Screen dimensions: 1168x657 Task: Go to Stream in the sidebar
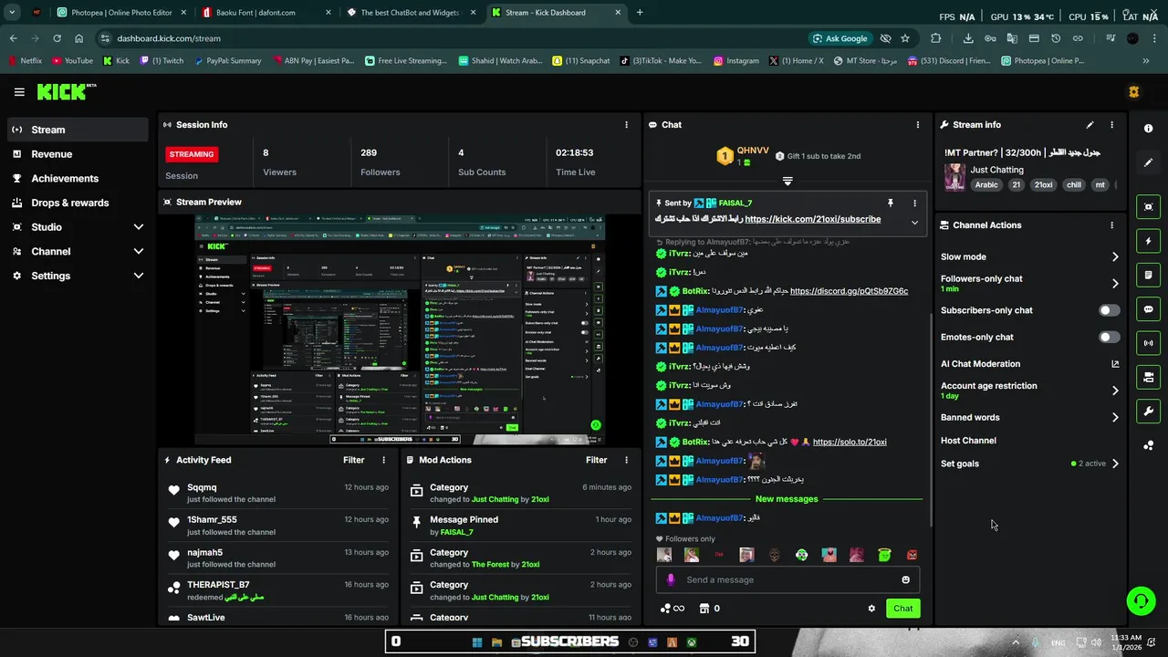(x=78, y=130)
